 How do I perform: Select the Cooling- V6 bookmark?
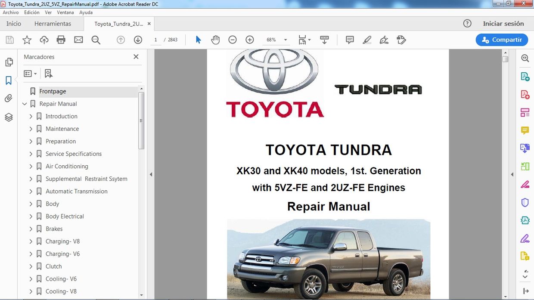[61, 278]
